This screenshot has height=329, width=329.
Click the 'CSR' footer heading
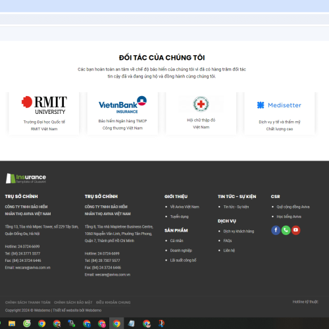[x=275, y=197]
